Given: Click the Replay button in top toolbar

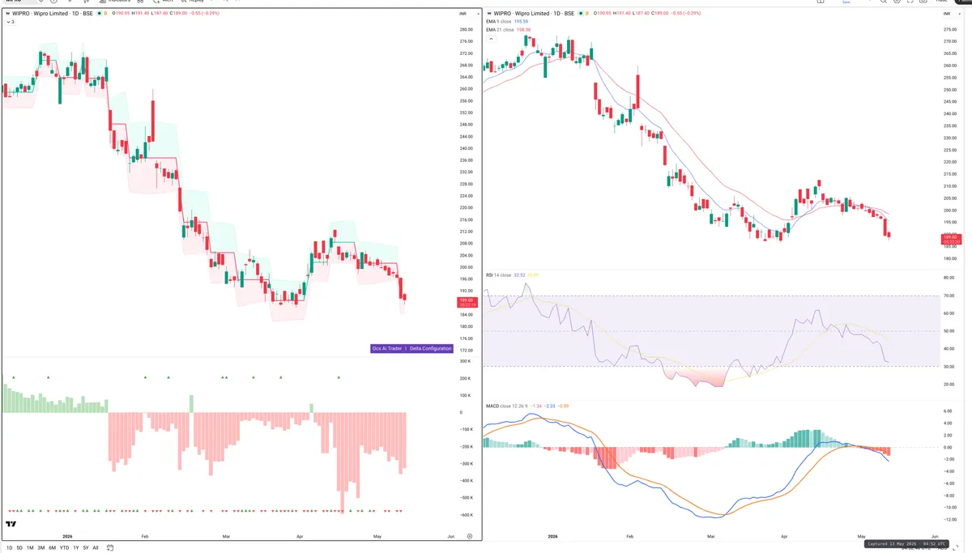Looking at the screenshot, I should click(x=191, y=2).
